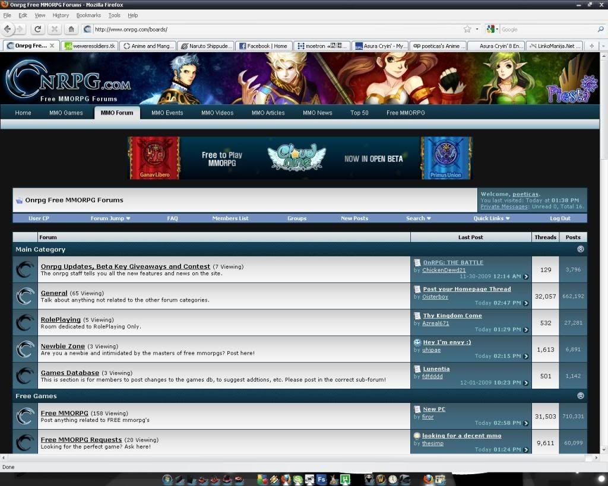Image resolution: width=608 pixels, height=486 pixels.
Task: Click the Stop loading button in toolbar
Action: point(54,29)
